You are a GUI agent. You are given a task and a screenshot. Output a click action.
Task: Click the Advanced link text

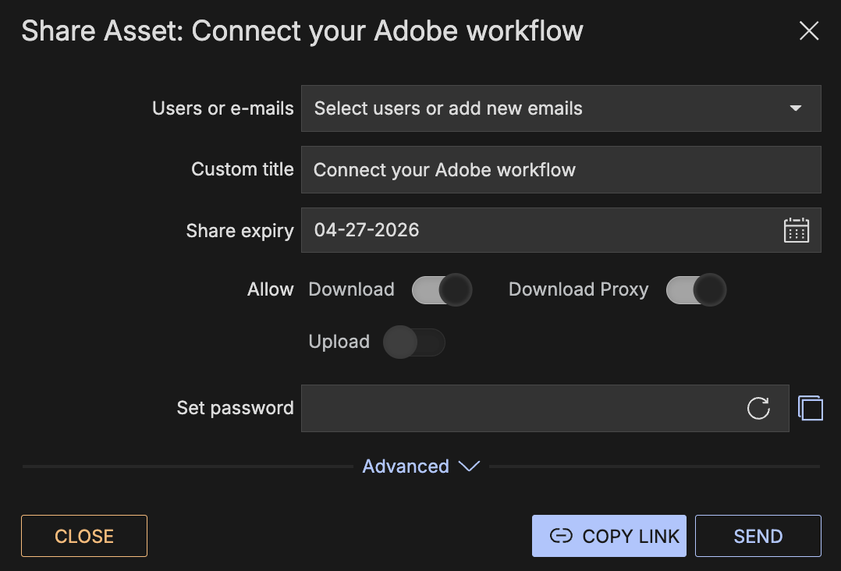406,466
